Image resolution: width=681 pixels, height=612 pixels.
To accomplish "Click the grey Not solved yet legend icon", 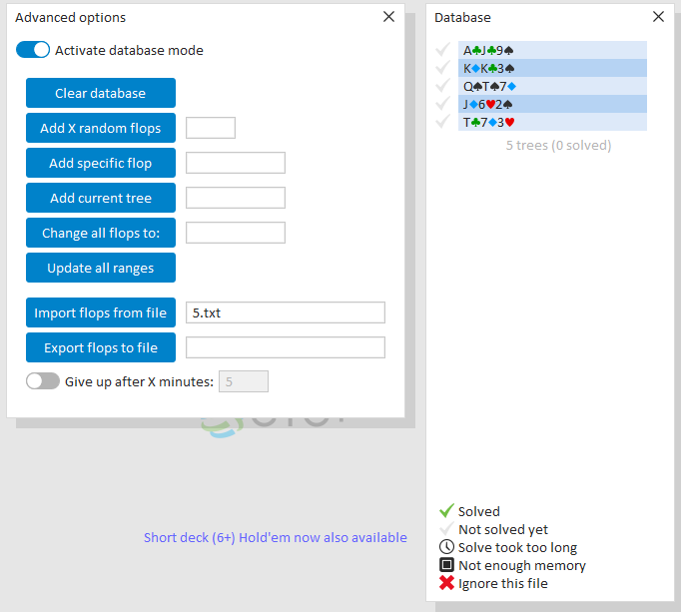I will coord(446,529).
